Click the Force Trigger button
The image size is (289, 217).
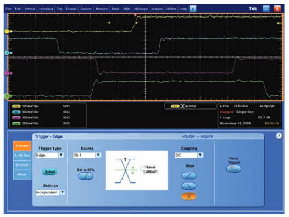coord(234,168)
